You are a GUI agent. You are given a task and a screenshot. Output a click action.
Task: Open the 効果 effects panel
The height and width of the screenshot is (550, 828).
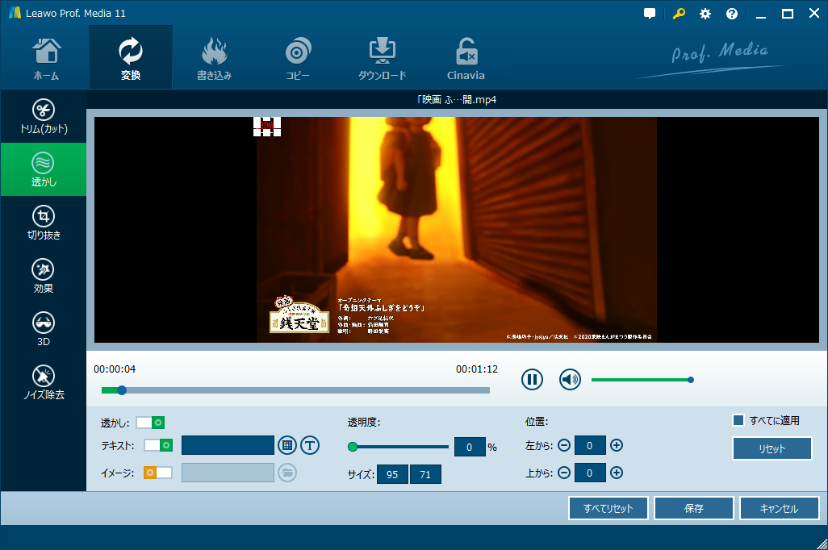click(x=44, y=276)
